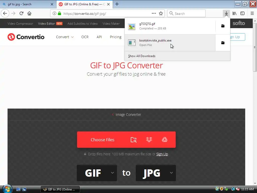Viewport: 257px width, 193px height.
Task: Go back using the browser back arrow
Action: coord(5,14)
